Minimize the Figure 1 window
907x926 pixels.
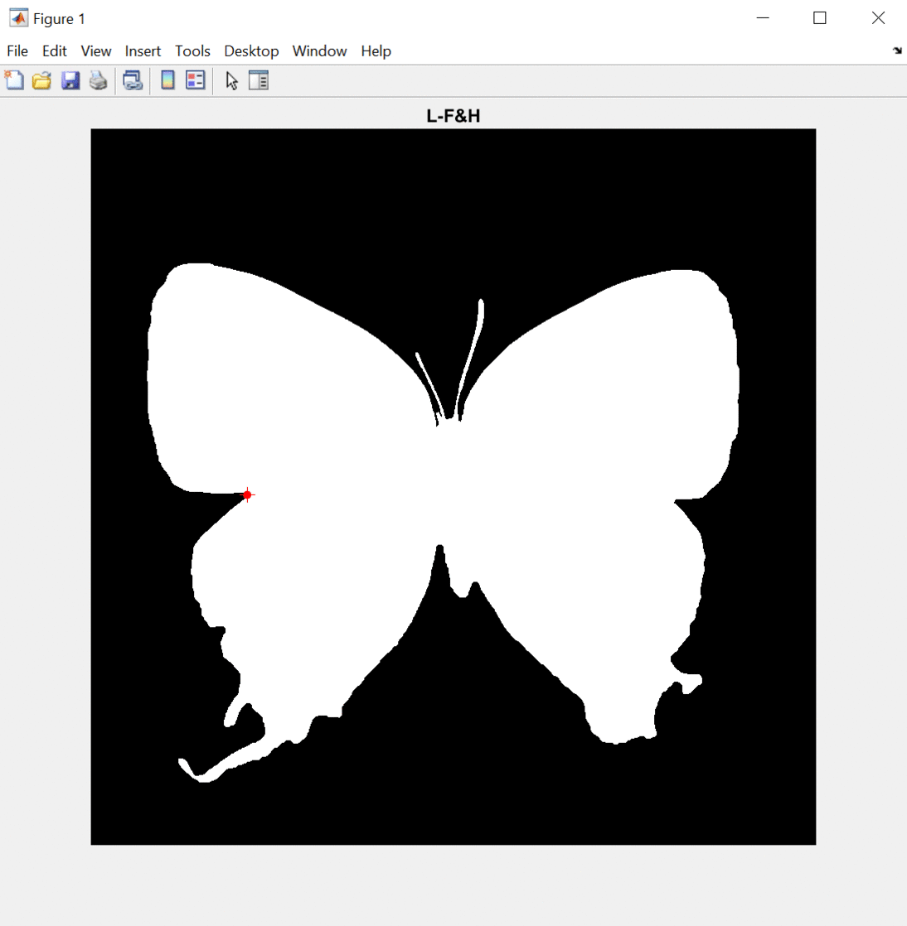pos(763,18)
